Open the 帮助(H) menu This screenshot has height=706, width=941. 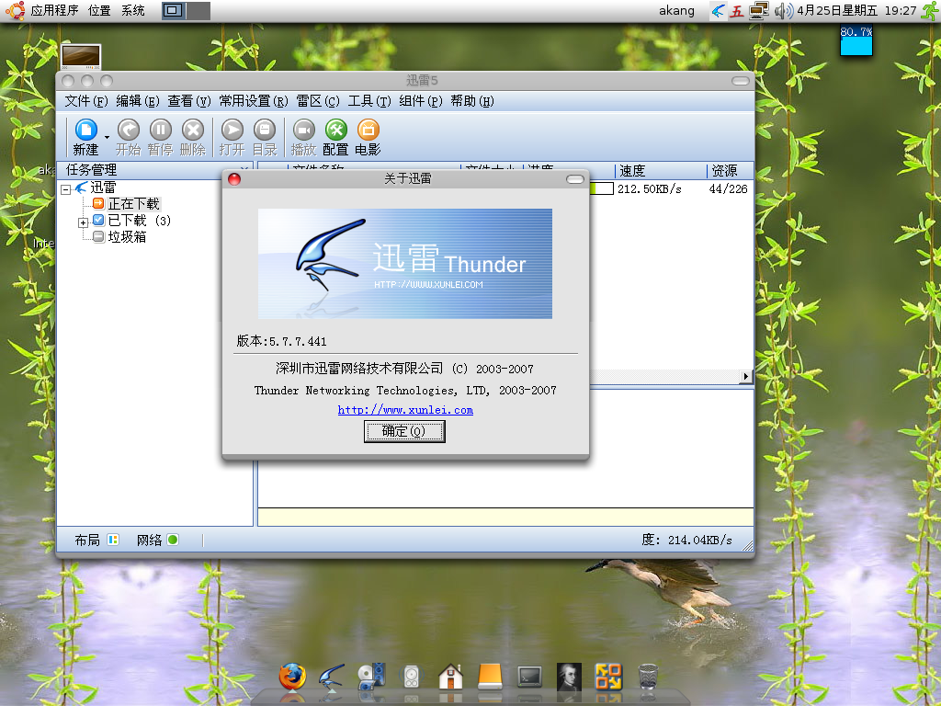(x=472, y=101)
